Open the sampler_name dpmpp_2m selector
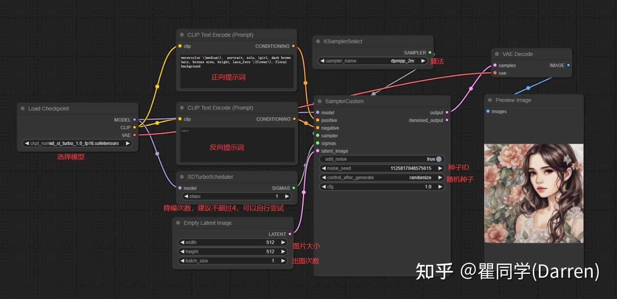The height and width of the screenshot is (299, 617). point(373,61)
